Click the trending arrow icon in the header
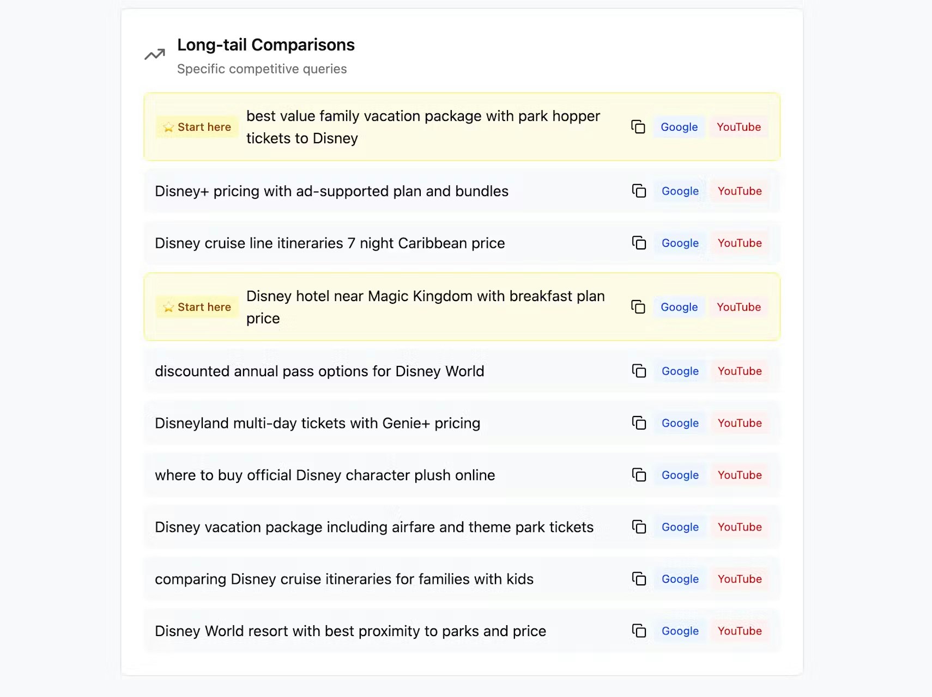This screenshot has height=697, width=932. [x=154, y=54]
